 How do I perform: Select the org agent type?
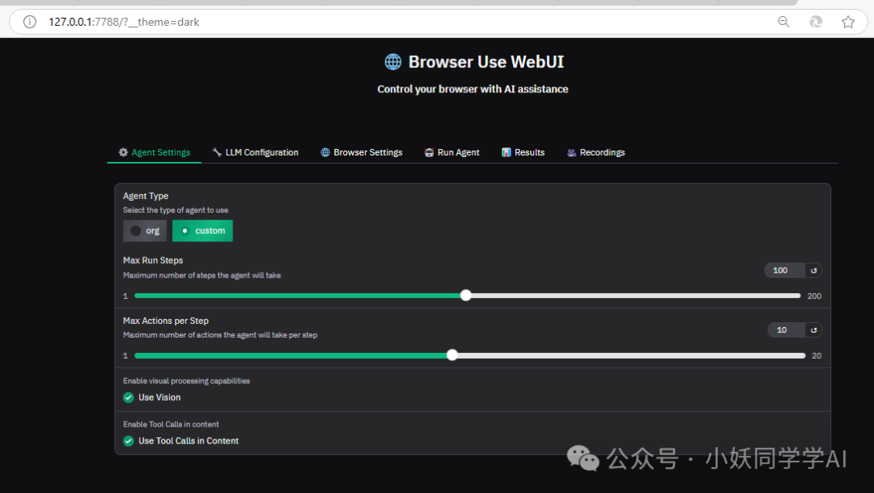[x=145, y=231]
